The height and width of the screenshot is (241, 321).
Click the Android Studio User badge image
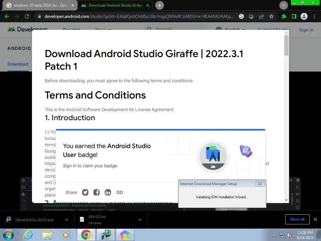click(213, 156)
